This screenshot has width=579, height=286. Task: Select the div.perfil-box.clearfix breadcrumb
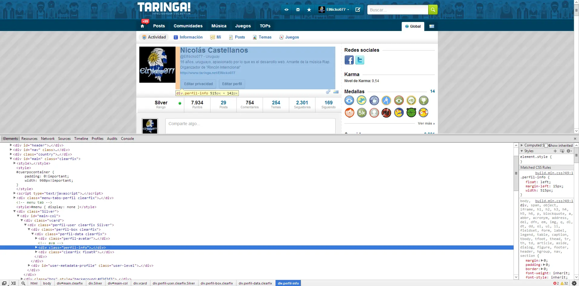click(x=217, y=283)
